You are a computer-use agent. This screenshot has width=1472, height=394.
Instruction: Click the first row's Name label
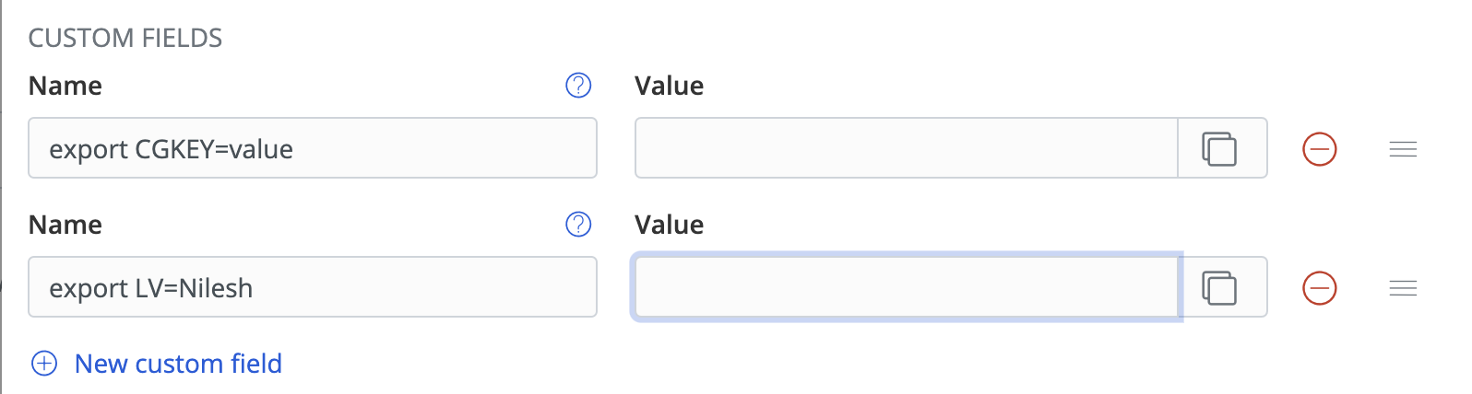pyautogui.click(x=65, y=86)
